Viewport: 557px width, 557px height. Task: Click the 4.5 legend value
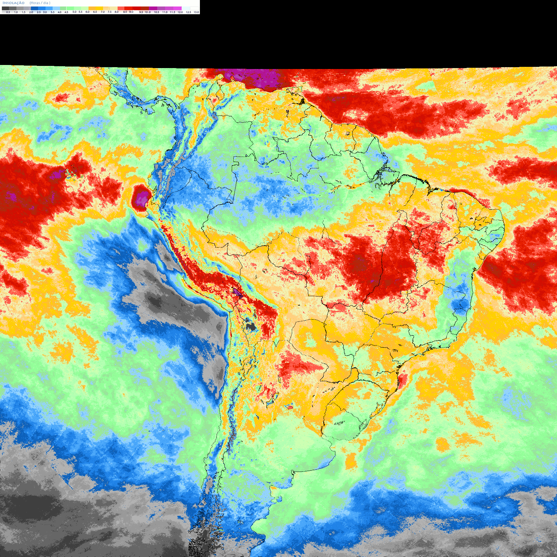pos(66,12)
